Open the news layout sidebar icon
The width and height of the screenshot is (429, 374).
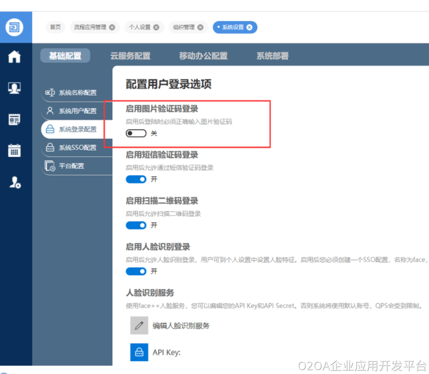14,119
